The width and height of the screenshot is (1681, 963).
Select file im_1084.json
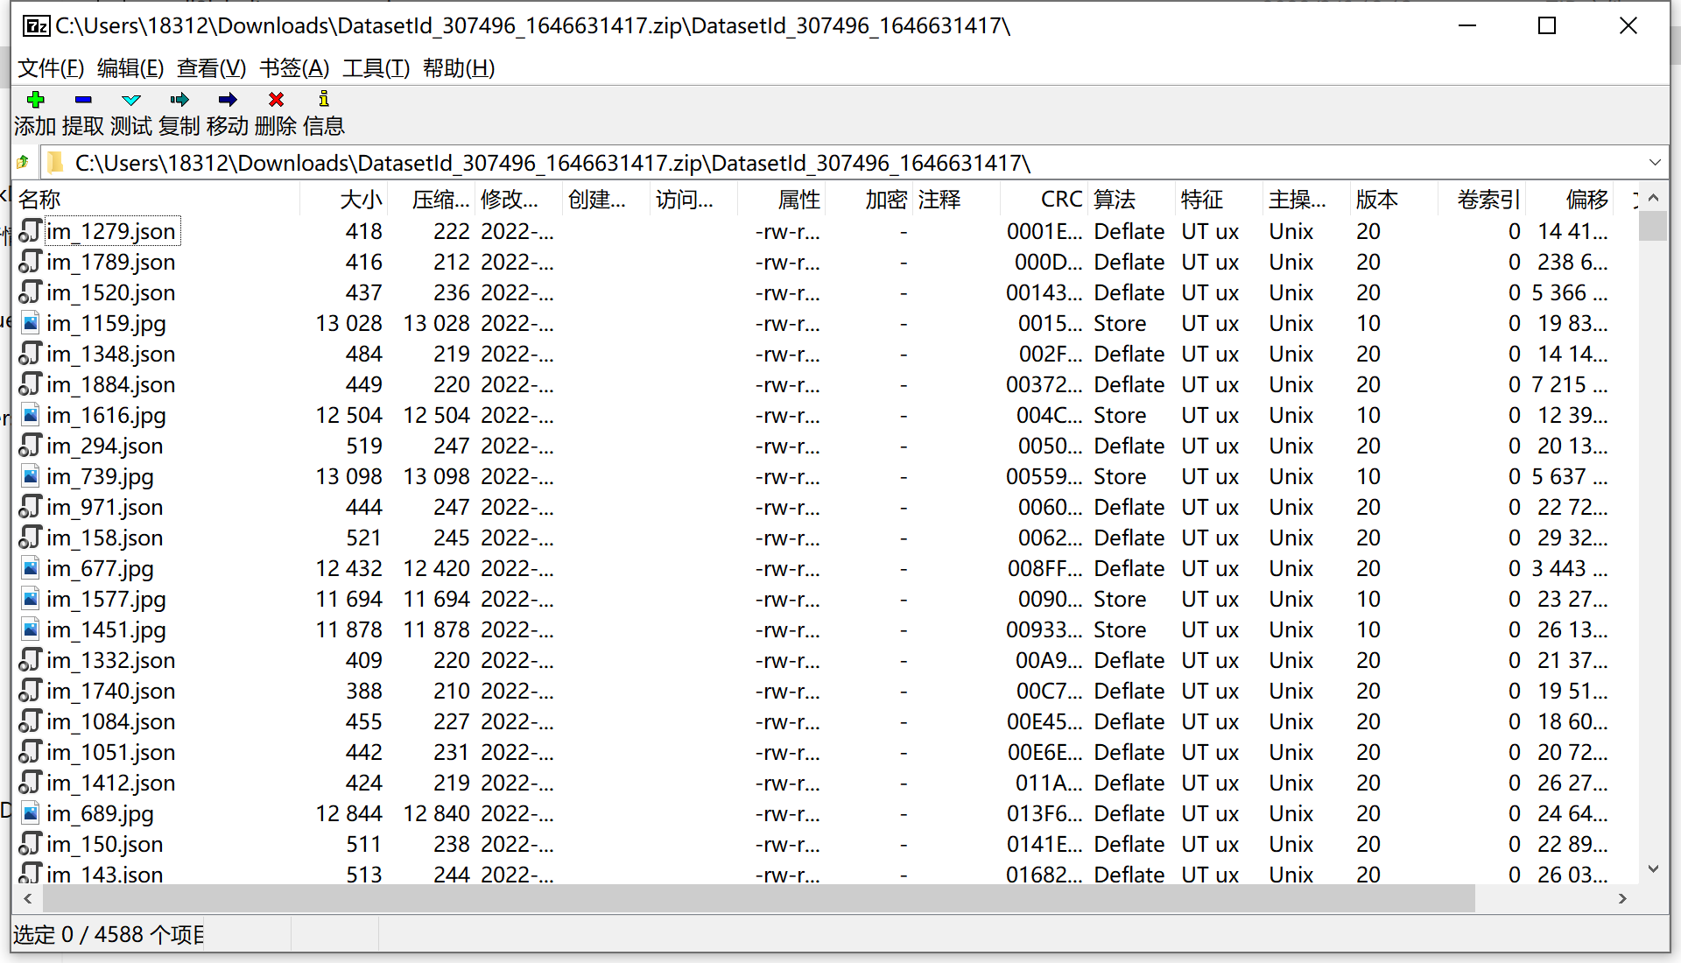[x=110, y=721]
